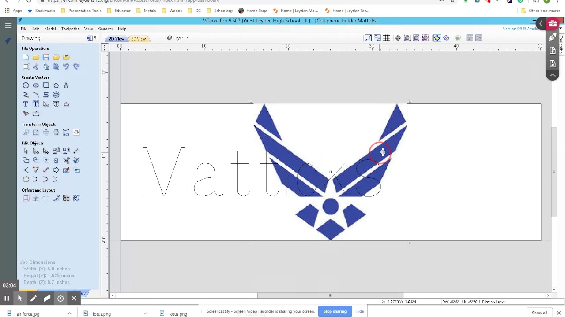The width and height of the screenshot is (565, 317).
Task: Click the Zoom to box icon
Action: point(407,38)
